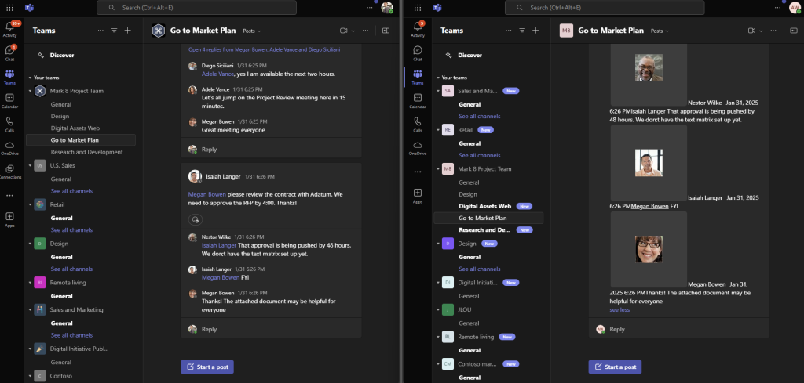804x383 pixels.
Task: Click the search box in right window
Action: point(605,8)
